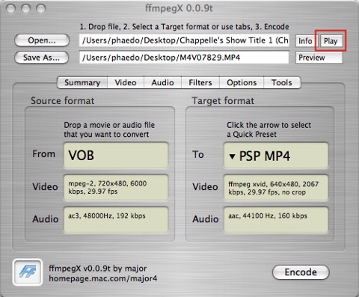
Task: Click the Open... button
Action: click(x=42, y=40)
